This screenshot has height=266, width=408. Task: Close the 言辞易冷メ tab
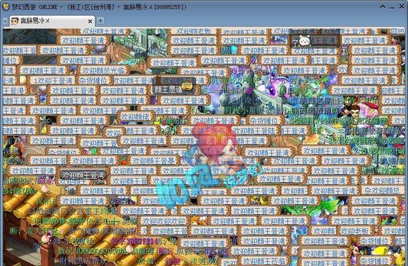tap(90, 21)
